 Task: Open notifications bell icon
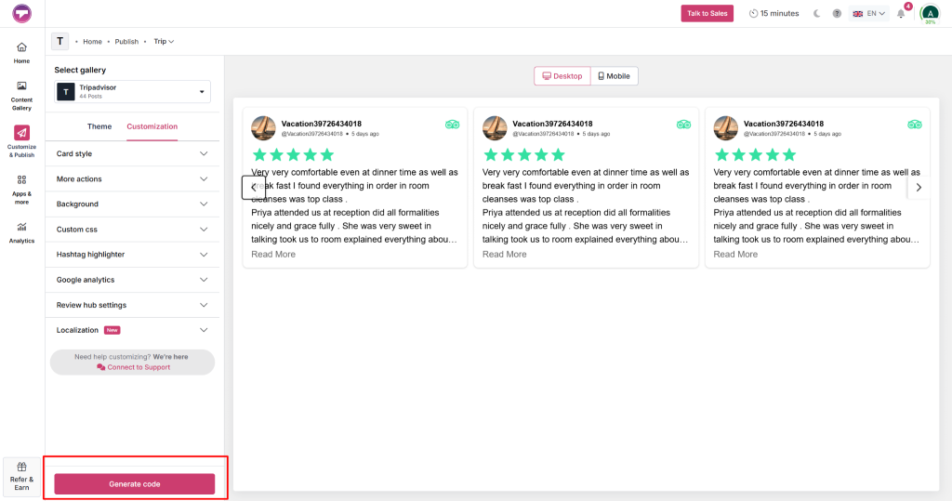point(901,13)
